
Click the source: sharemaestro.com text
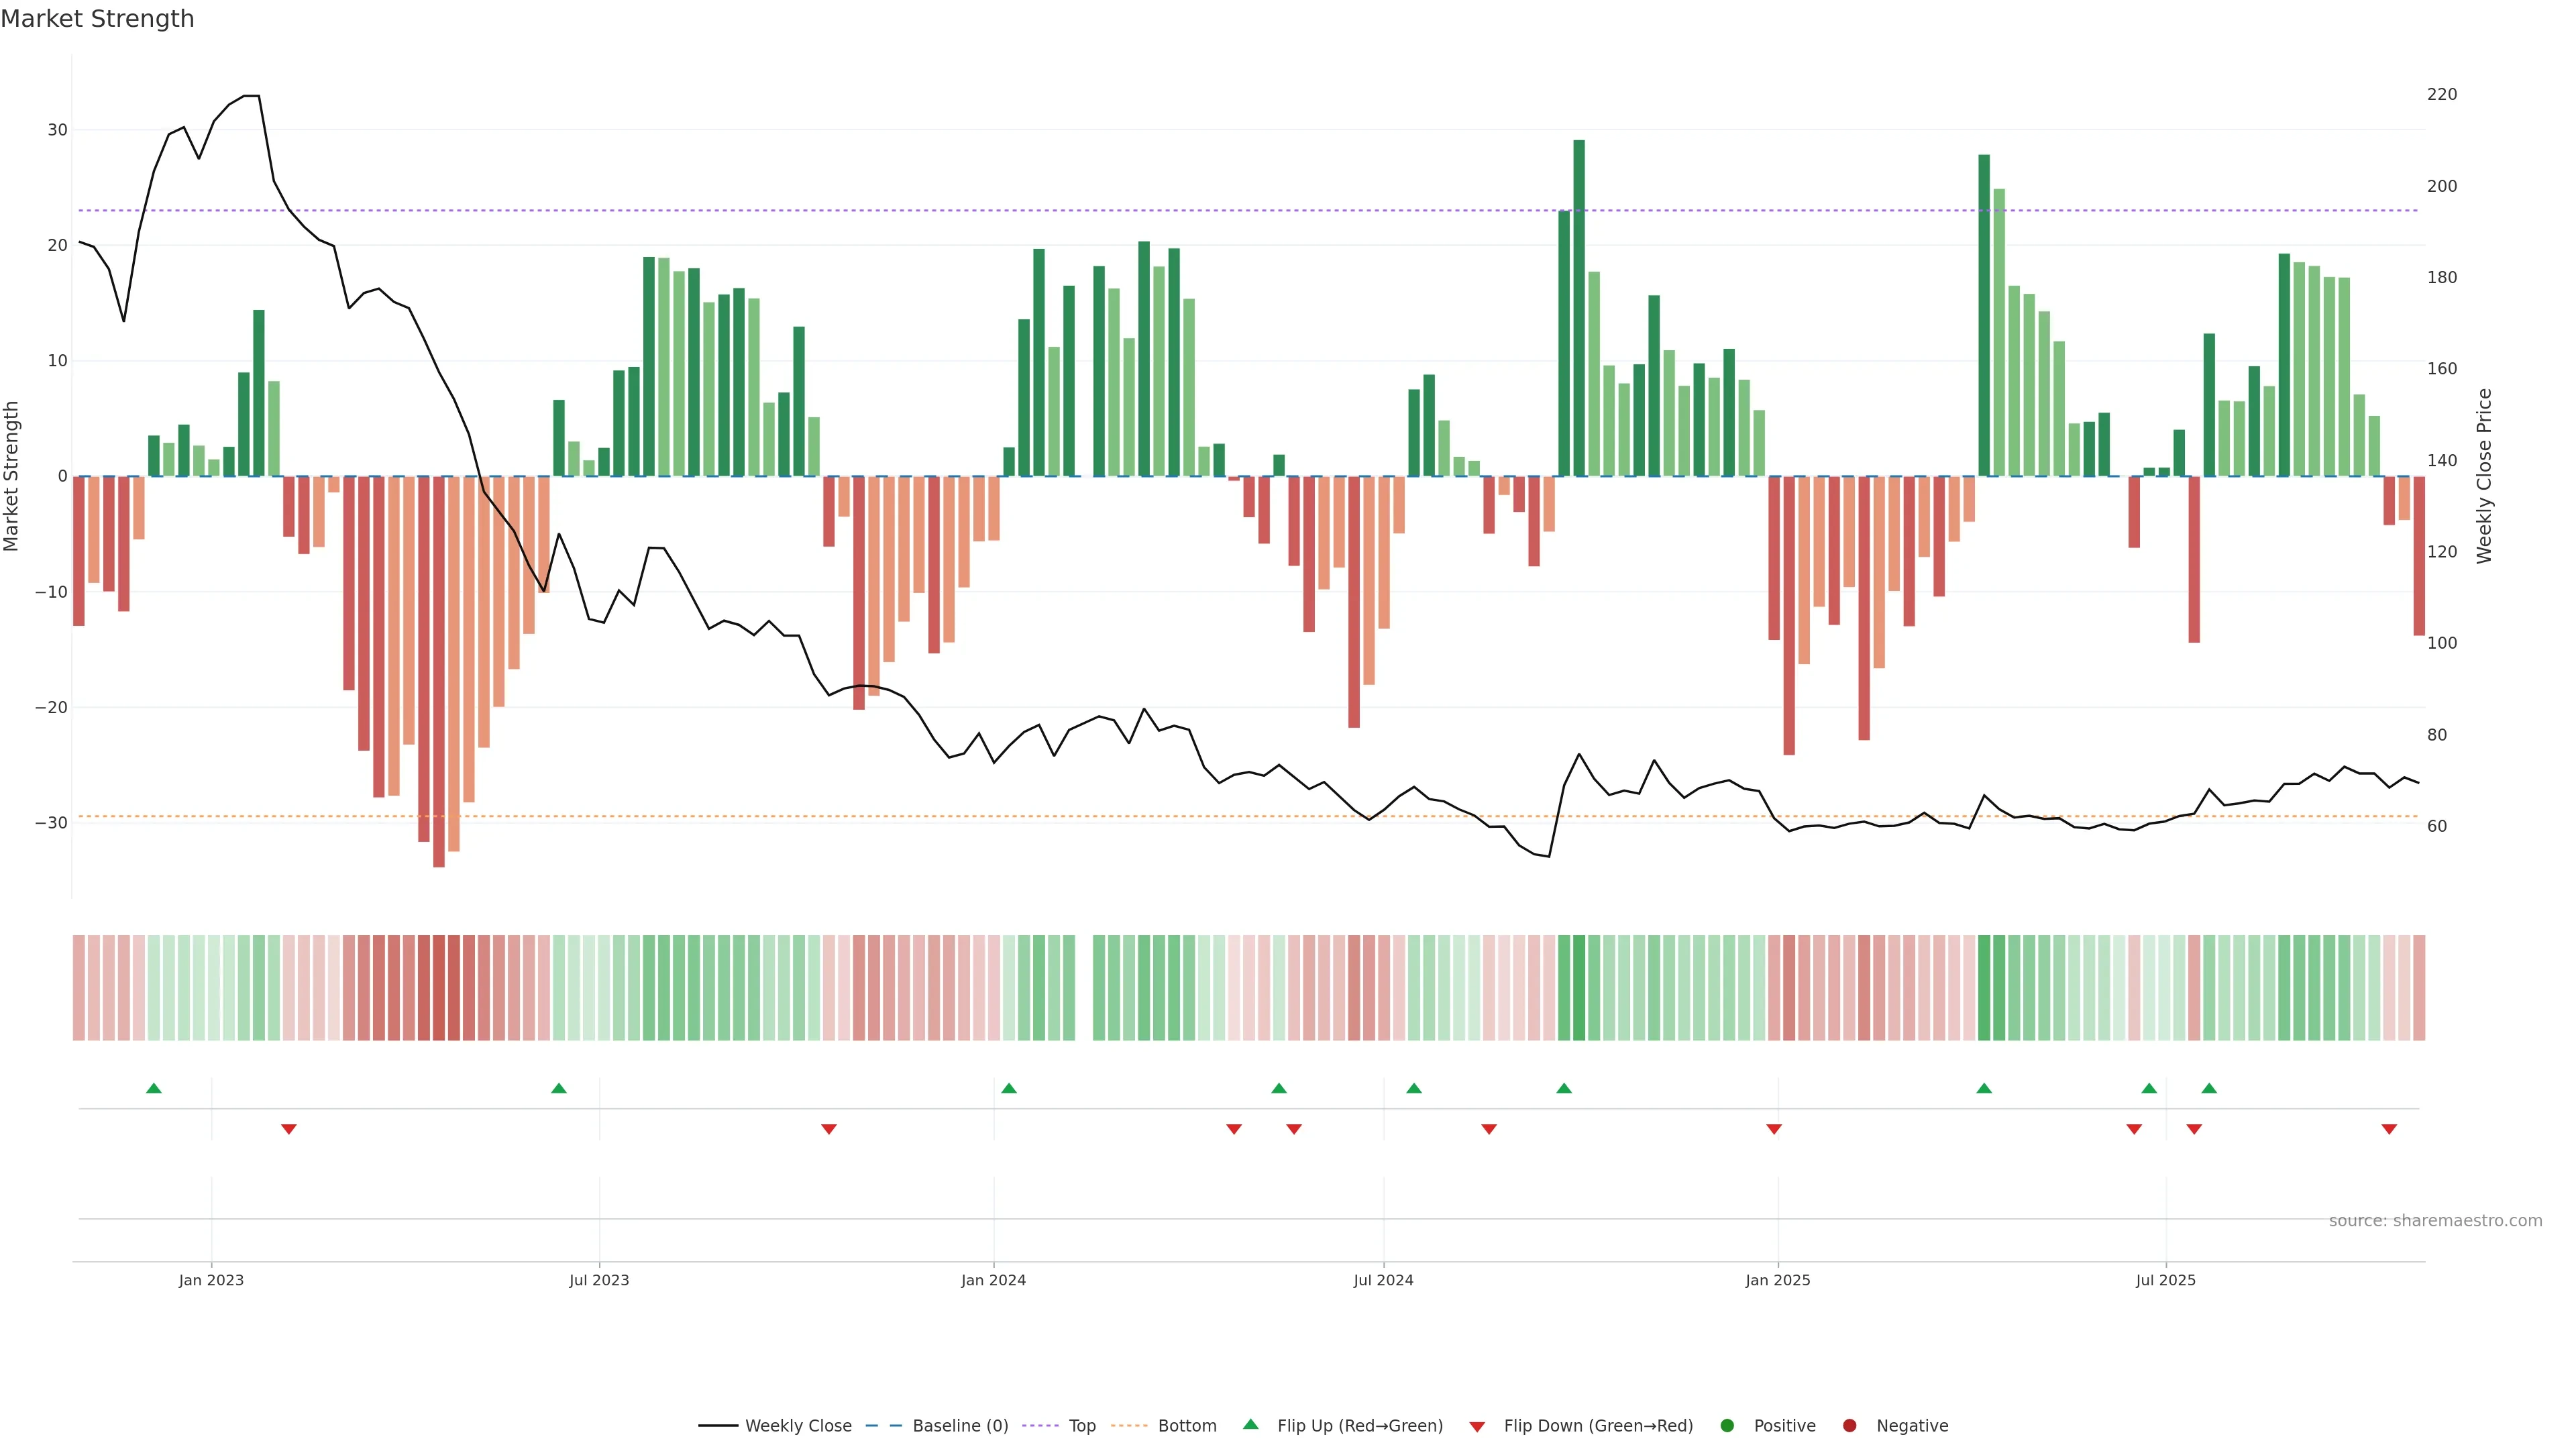[2435, 1220]
